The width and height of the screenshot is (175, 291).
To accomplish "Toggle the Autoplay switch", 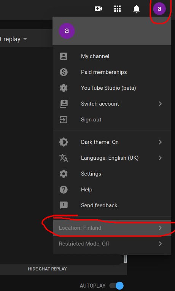I will coord(116,285).
